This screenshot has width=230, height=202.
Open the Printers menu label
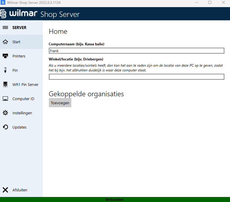19,56
